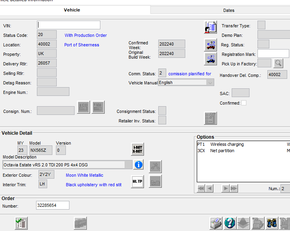
Task: Click the Model field NX565Z
Action: point(41,150)
